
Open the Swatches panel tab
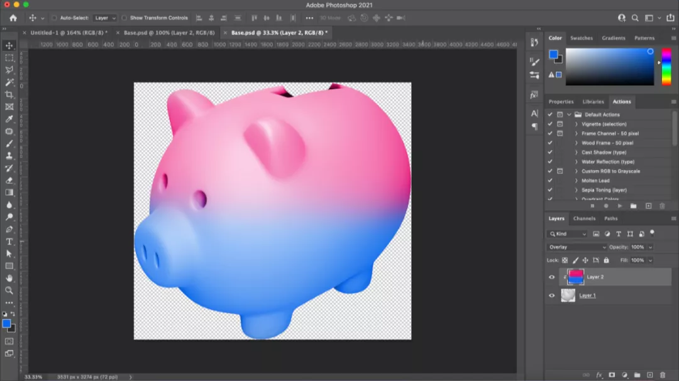click(581, 38)
